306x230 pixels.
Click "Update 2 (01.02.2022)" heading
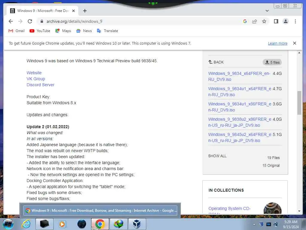pyautogui.click(x=48, y=127)
